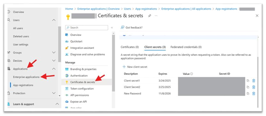Collapse the Learn & support chevron
The image size is (266, 116).
coord(57,104)
